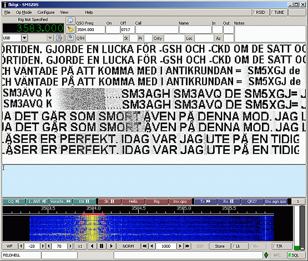
Task: Open File menu
Action: click(x=7, y=12)
